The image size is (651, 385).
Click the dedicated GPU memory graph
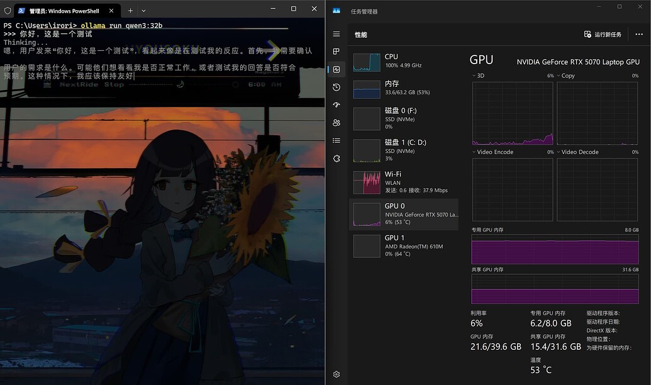pos(555,249)
